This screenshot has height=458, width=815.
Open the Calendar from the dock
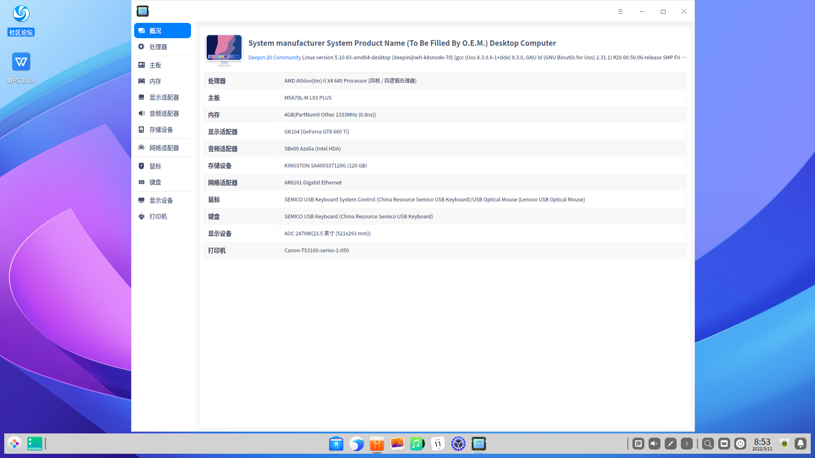pos(438,444)
